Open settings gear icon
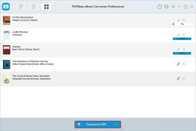The width and height of the screenshot is (196, 131). (166, 7)
